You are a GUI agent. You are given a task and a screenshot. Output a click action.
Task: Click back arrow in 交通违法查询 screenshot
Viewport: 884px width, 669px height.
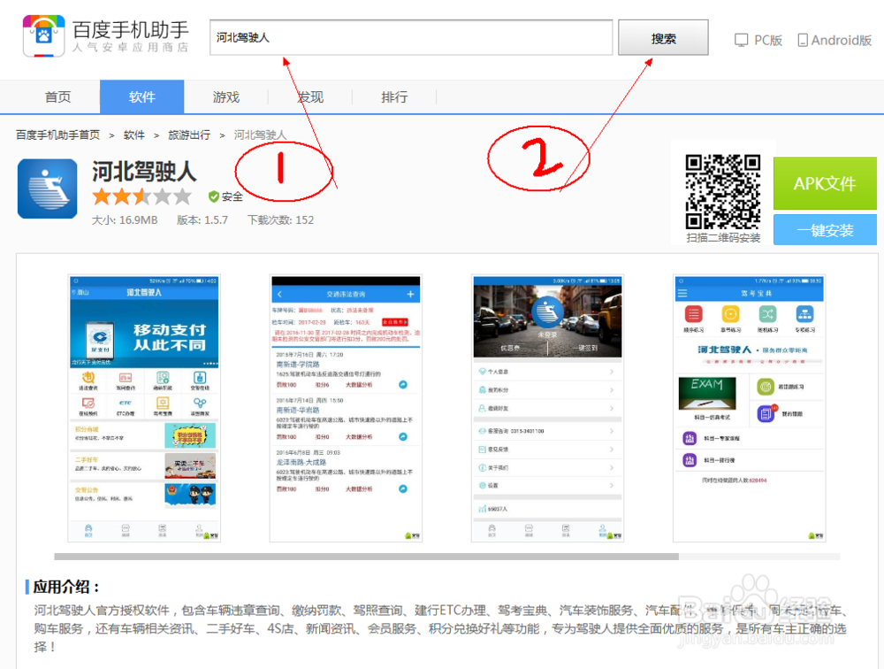click(279, 294)
